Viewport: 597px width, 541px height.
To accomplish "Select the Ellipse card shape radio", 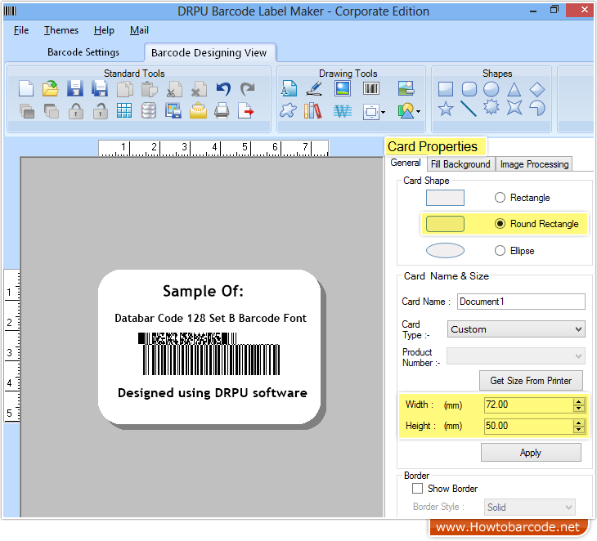I will pyautogui.click(x=500, y=250).
